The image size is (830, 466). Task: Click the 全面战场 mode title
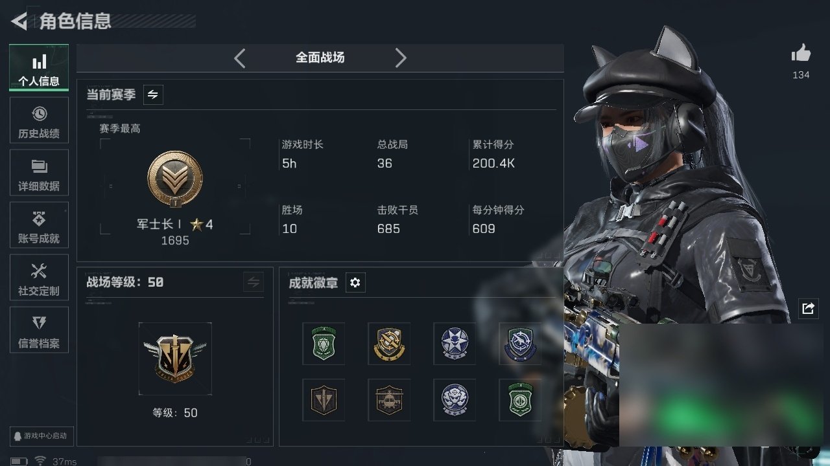coord(320,58)
